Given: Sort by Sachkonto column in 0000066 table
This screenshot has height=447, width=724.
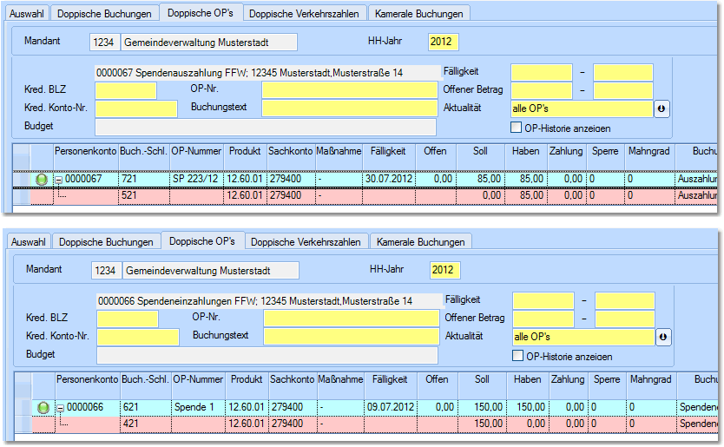Looking at the screenshot, I should 291,379.
